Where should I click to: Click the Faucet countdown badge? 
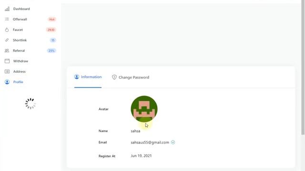51,29
